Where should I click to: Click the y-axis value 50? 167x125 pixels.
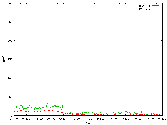click(11, 97)
